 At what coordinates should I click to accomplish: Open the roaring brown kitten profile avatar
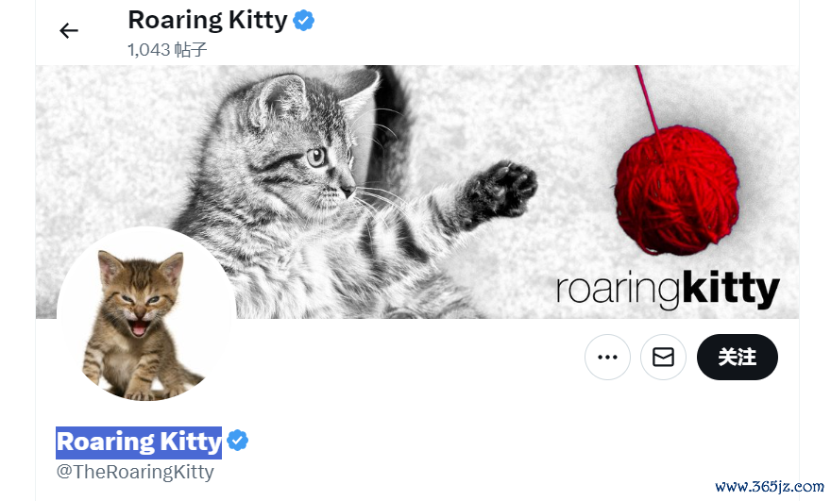point(146,316)
